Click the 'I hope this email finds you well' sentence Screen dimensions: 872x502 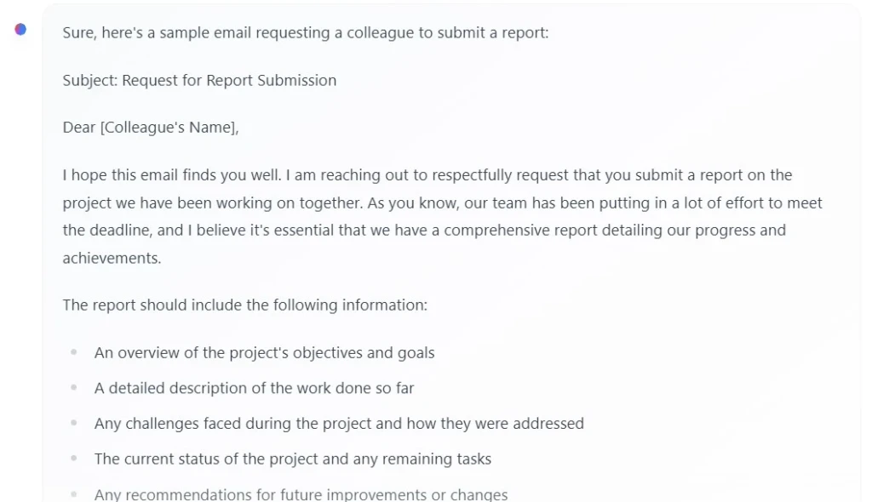click(x=171, y=175)
